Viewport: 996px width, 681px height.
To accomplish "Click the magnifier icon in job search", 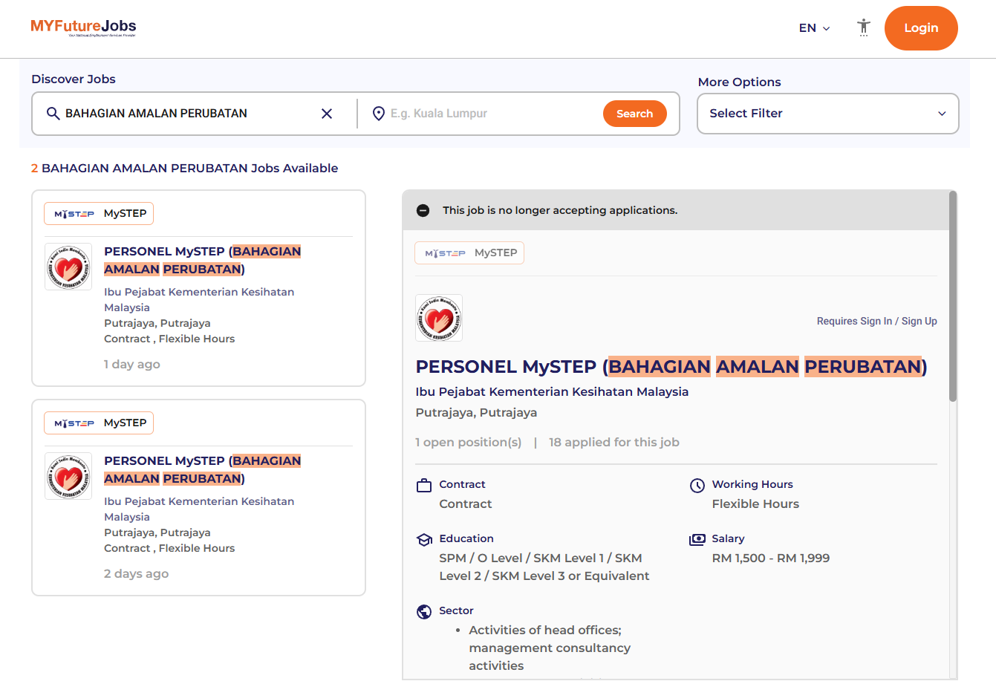I will click(x=53, y=114).
